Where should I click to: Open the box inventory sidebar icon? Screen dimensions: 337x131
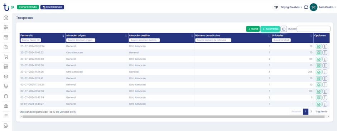coord(6,76)
